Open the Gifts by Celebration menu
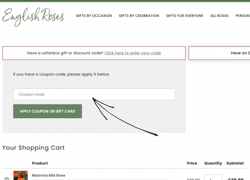The height and width of the screenshot is (180, 250). [139, 16]
